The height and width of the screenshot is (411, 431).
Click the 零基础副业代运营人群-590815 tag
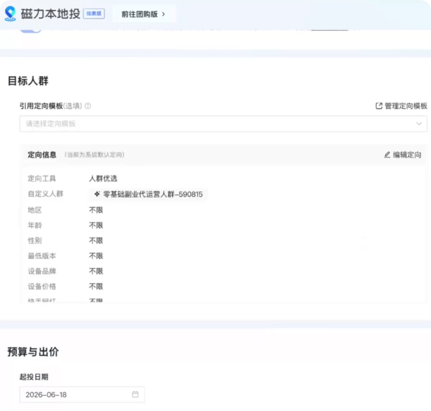(x=149, y=194)
